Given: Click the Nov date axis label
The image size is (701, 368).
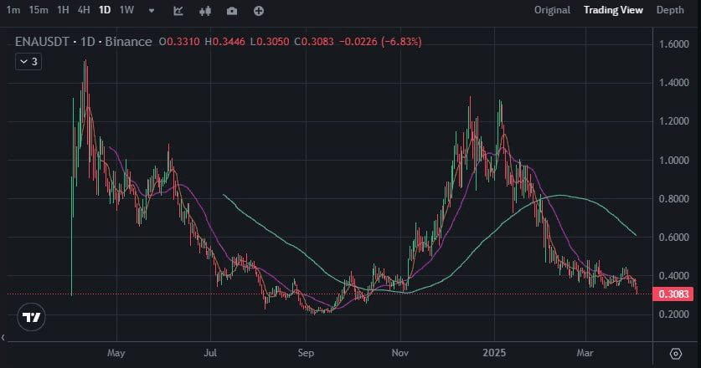Looking at the screenshot, I should click(399, 353).
